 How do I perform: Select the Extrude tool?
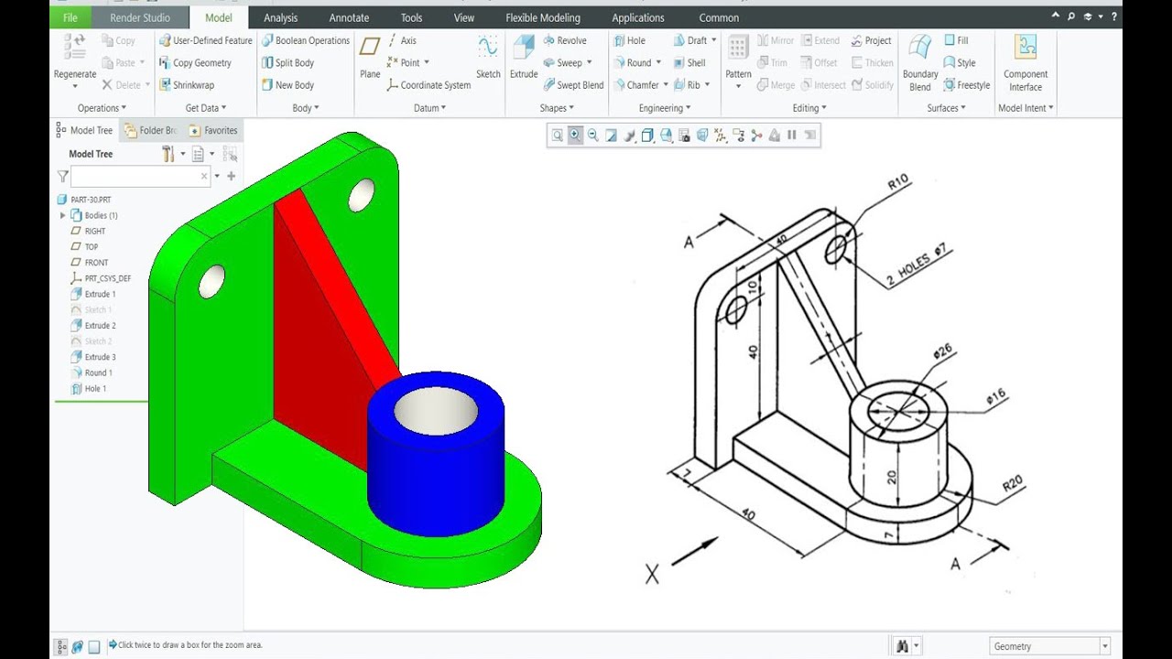524,57
